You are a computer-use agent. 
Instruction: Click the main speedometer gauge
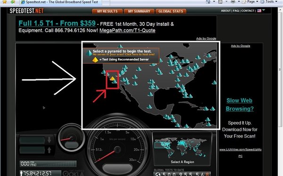(117, 150)
